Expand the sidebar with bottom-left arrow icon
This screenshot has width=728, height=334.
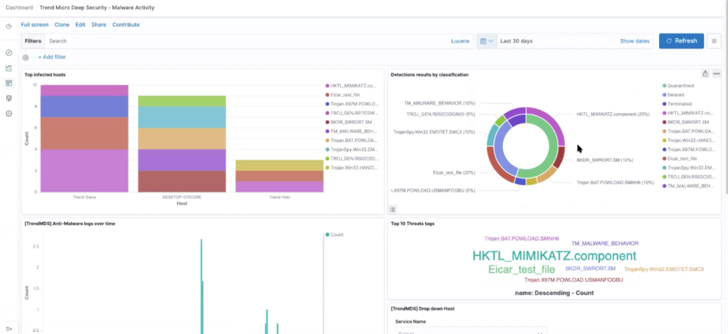[9, 328]
